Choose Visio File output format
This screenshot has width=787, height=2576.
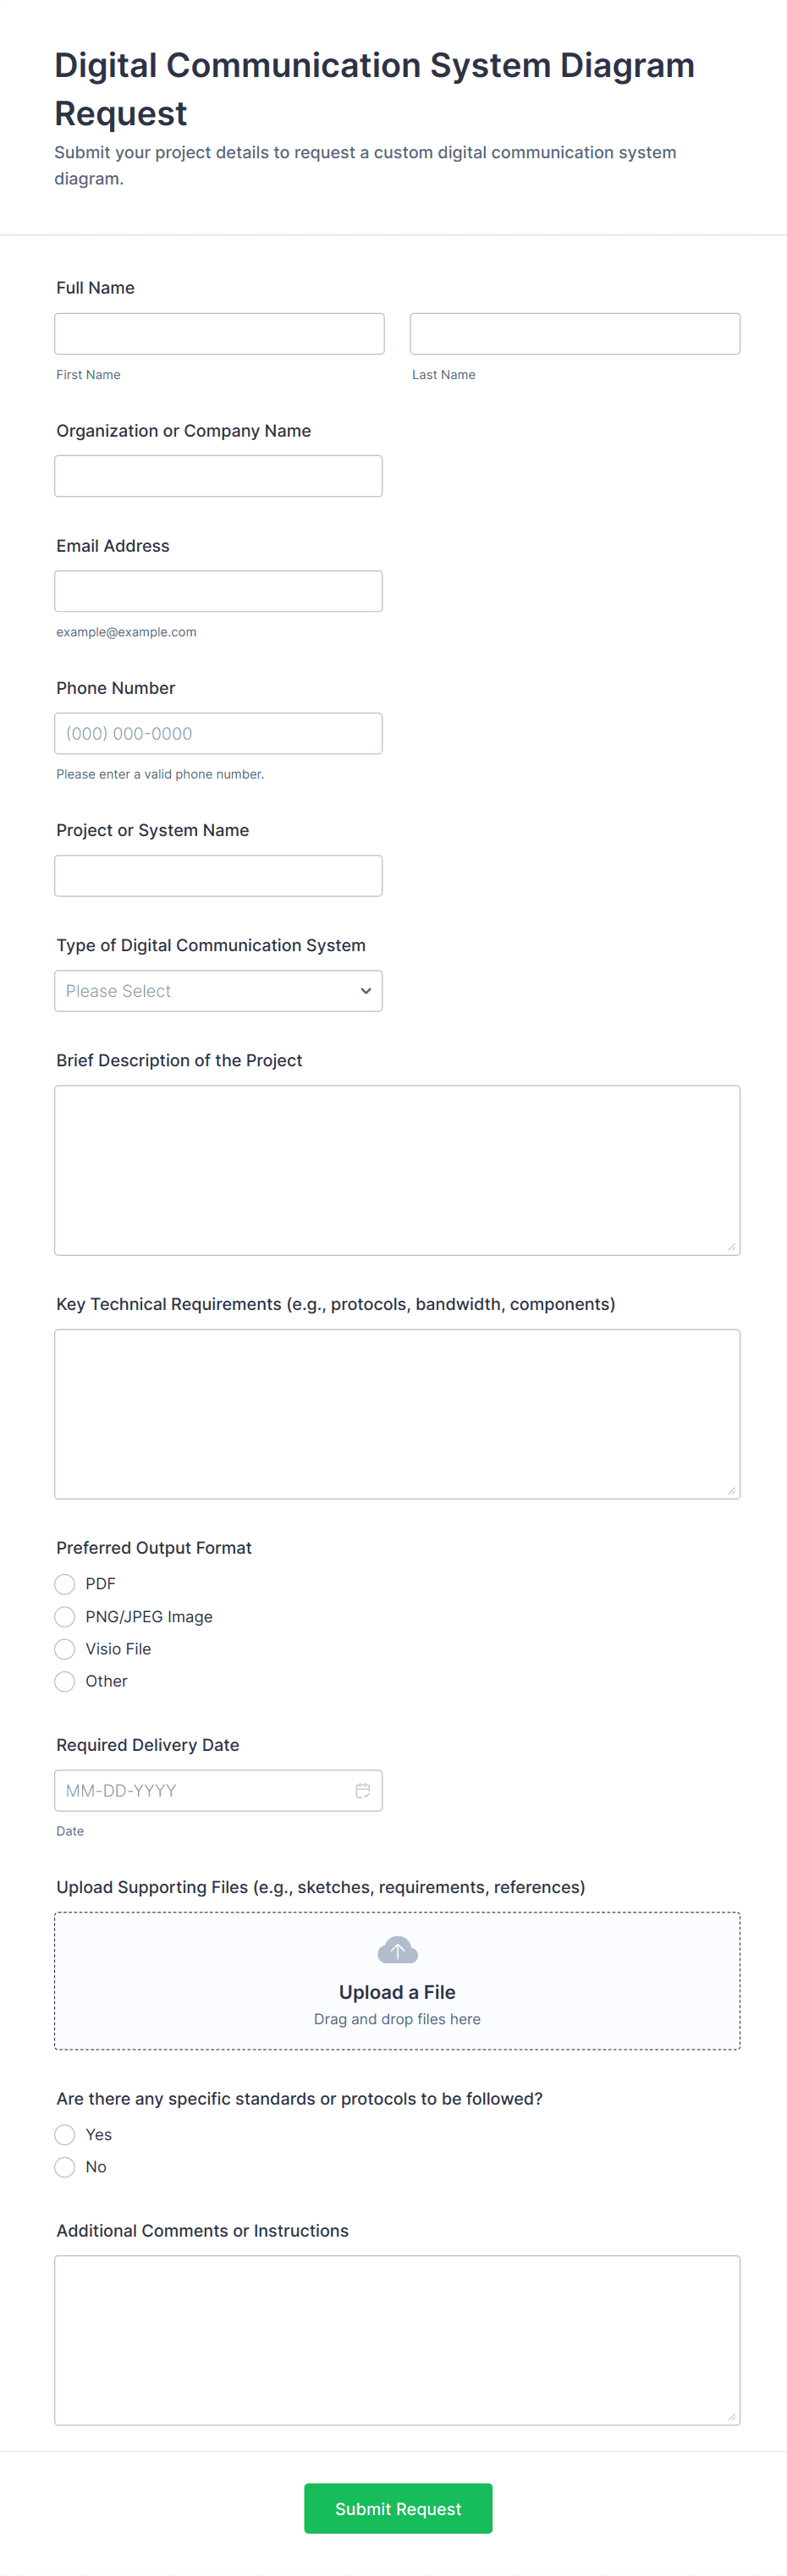[64, 1648]
